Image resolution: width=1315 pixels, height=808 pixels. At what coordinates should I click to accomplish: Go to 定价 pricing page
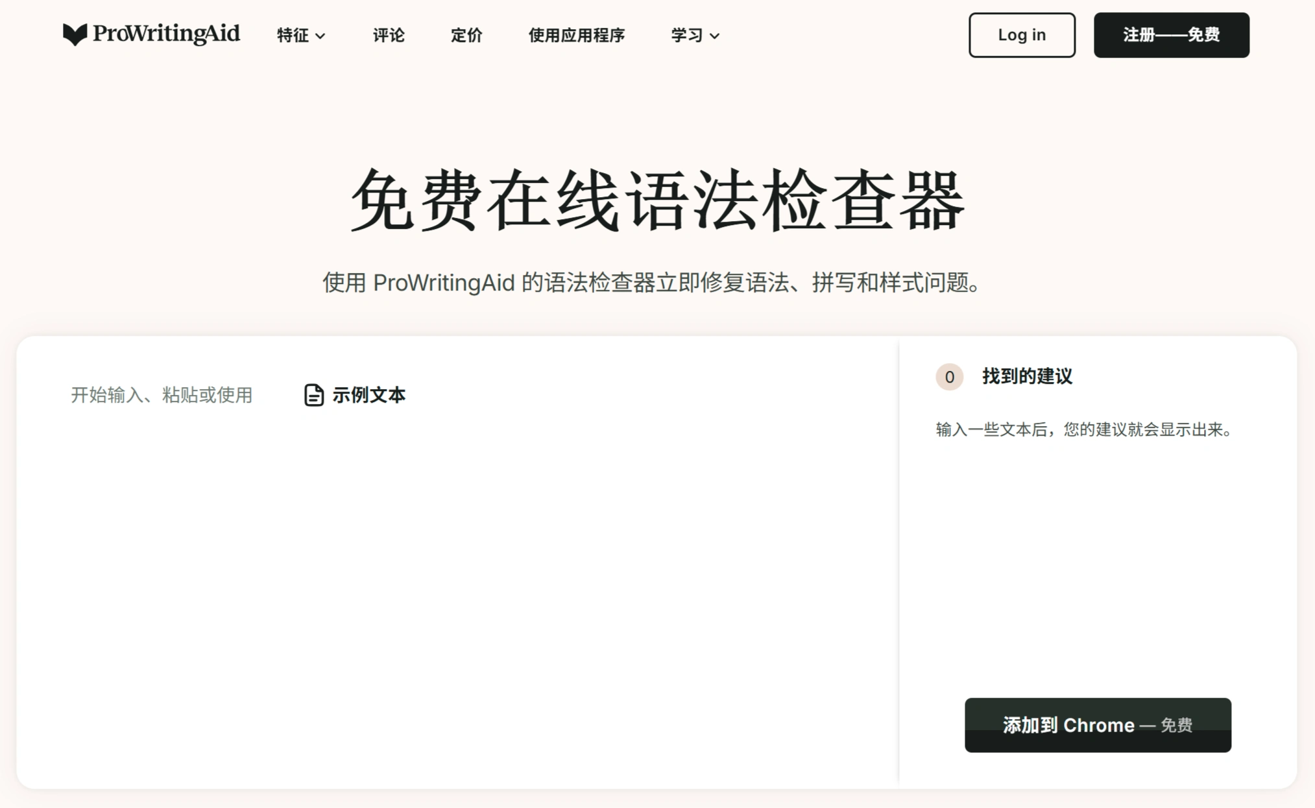tap(466, 35)
